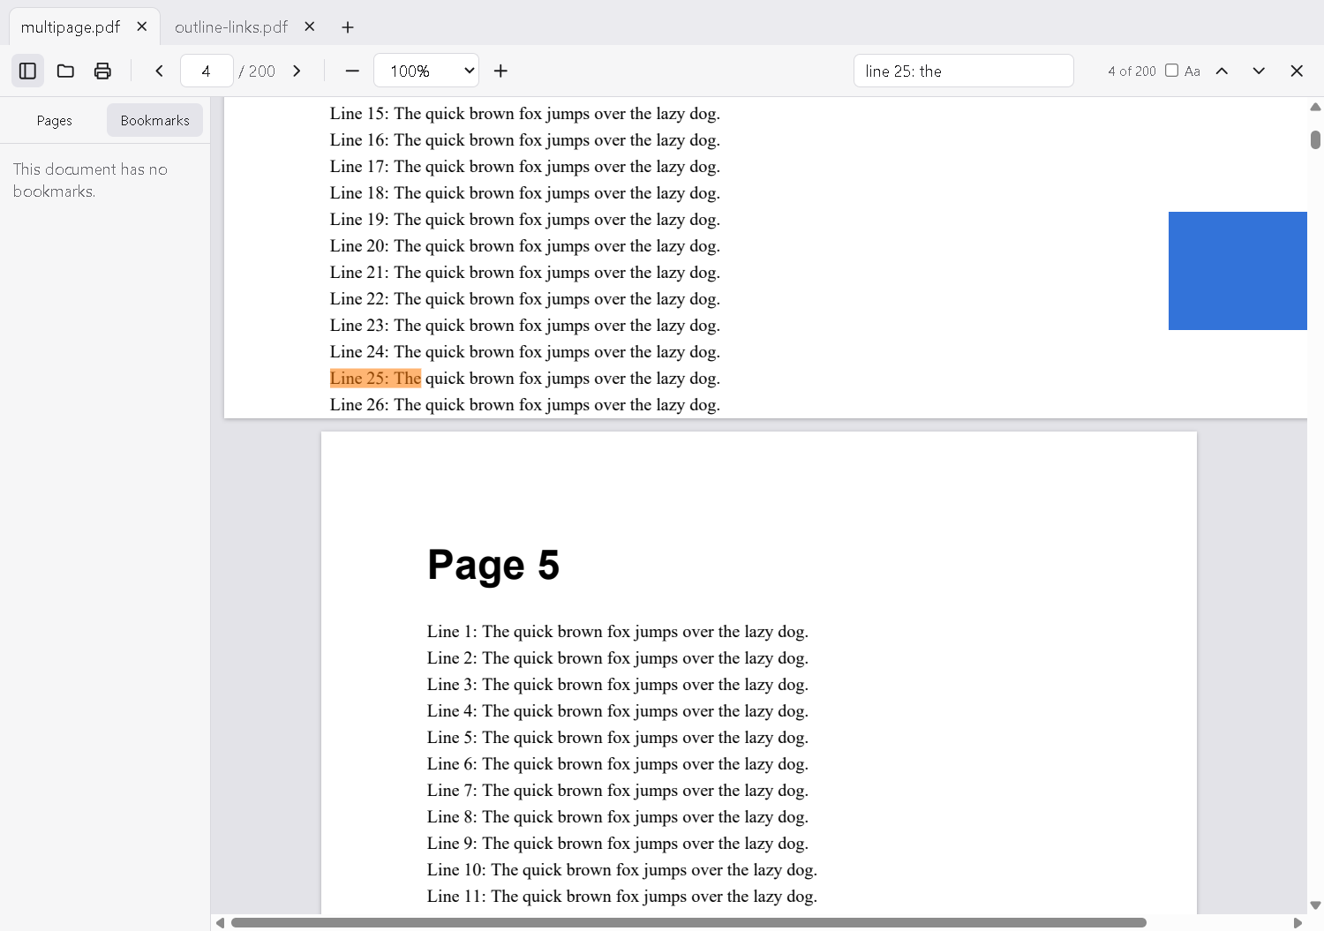Click the vertical scrollbar up arrow
The width and height of the screenshot is (1324, 931).
(1315, 107)
